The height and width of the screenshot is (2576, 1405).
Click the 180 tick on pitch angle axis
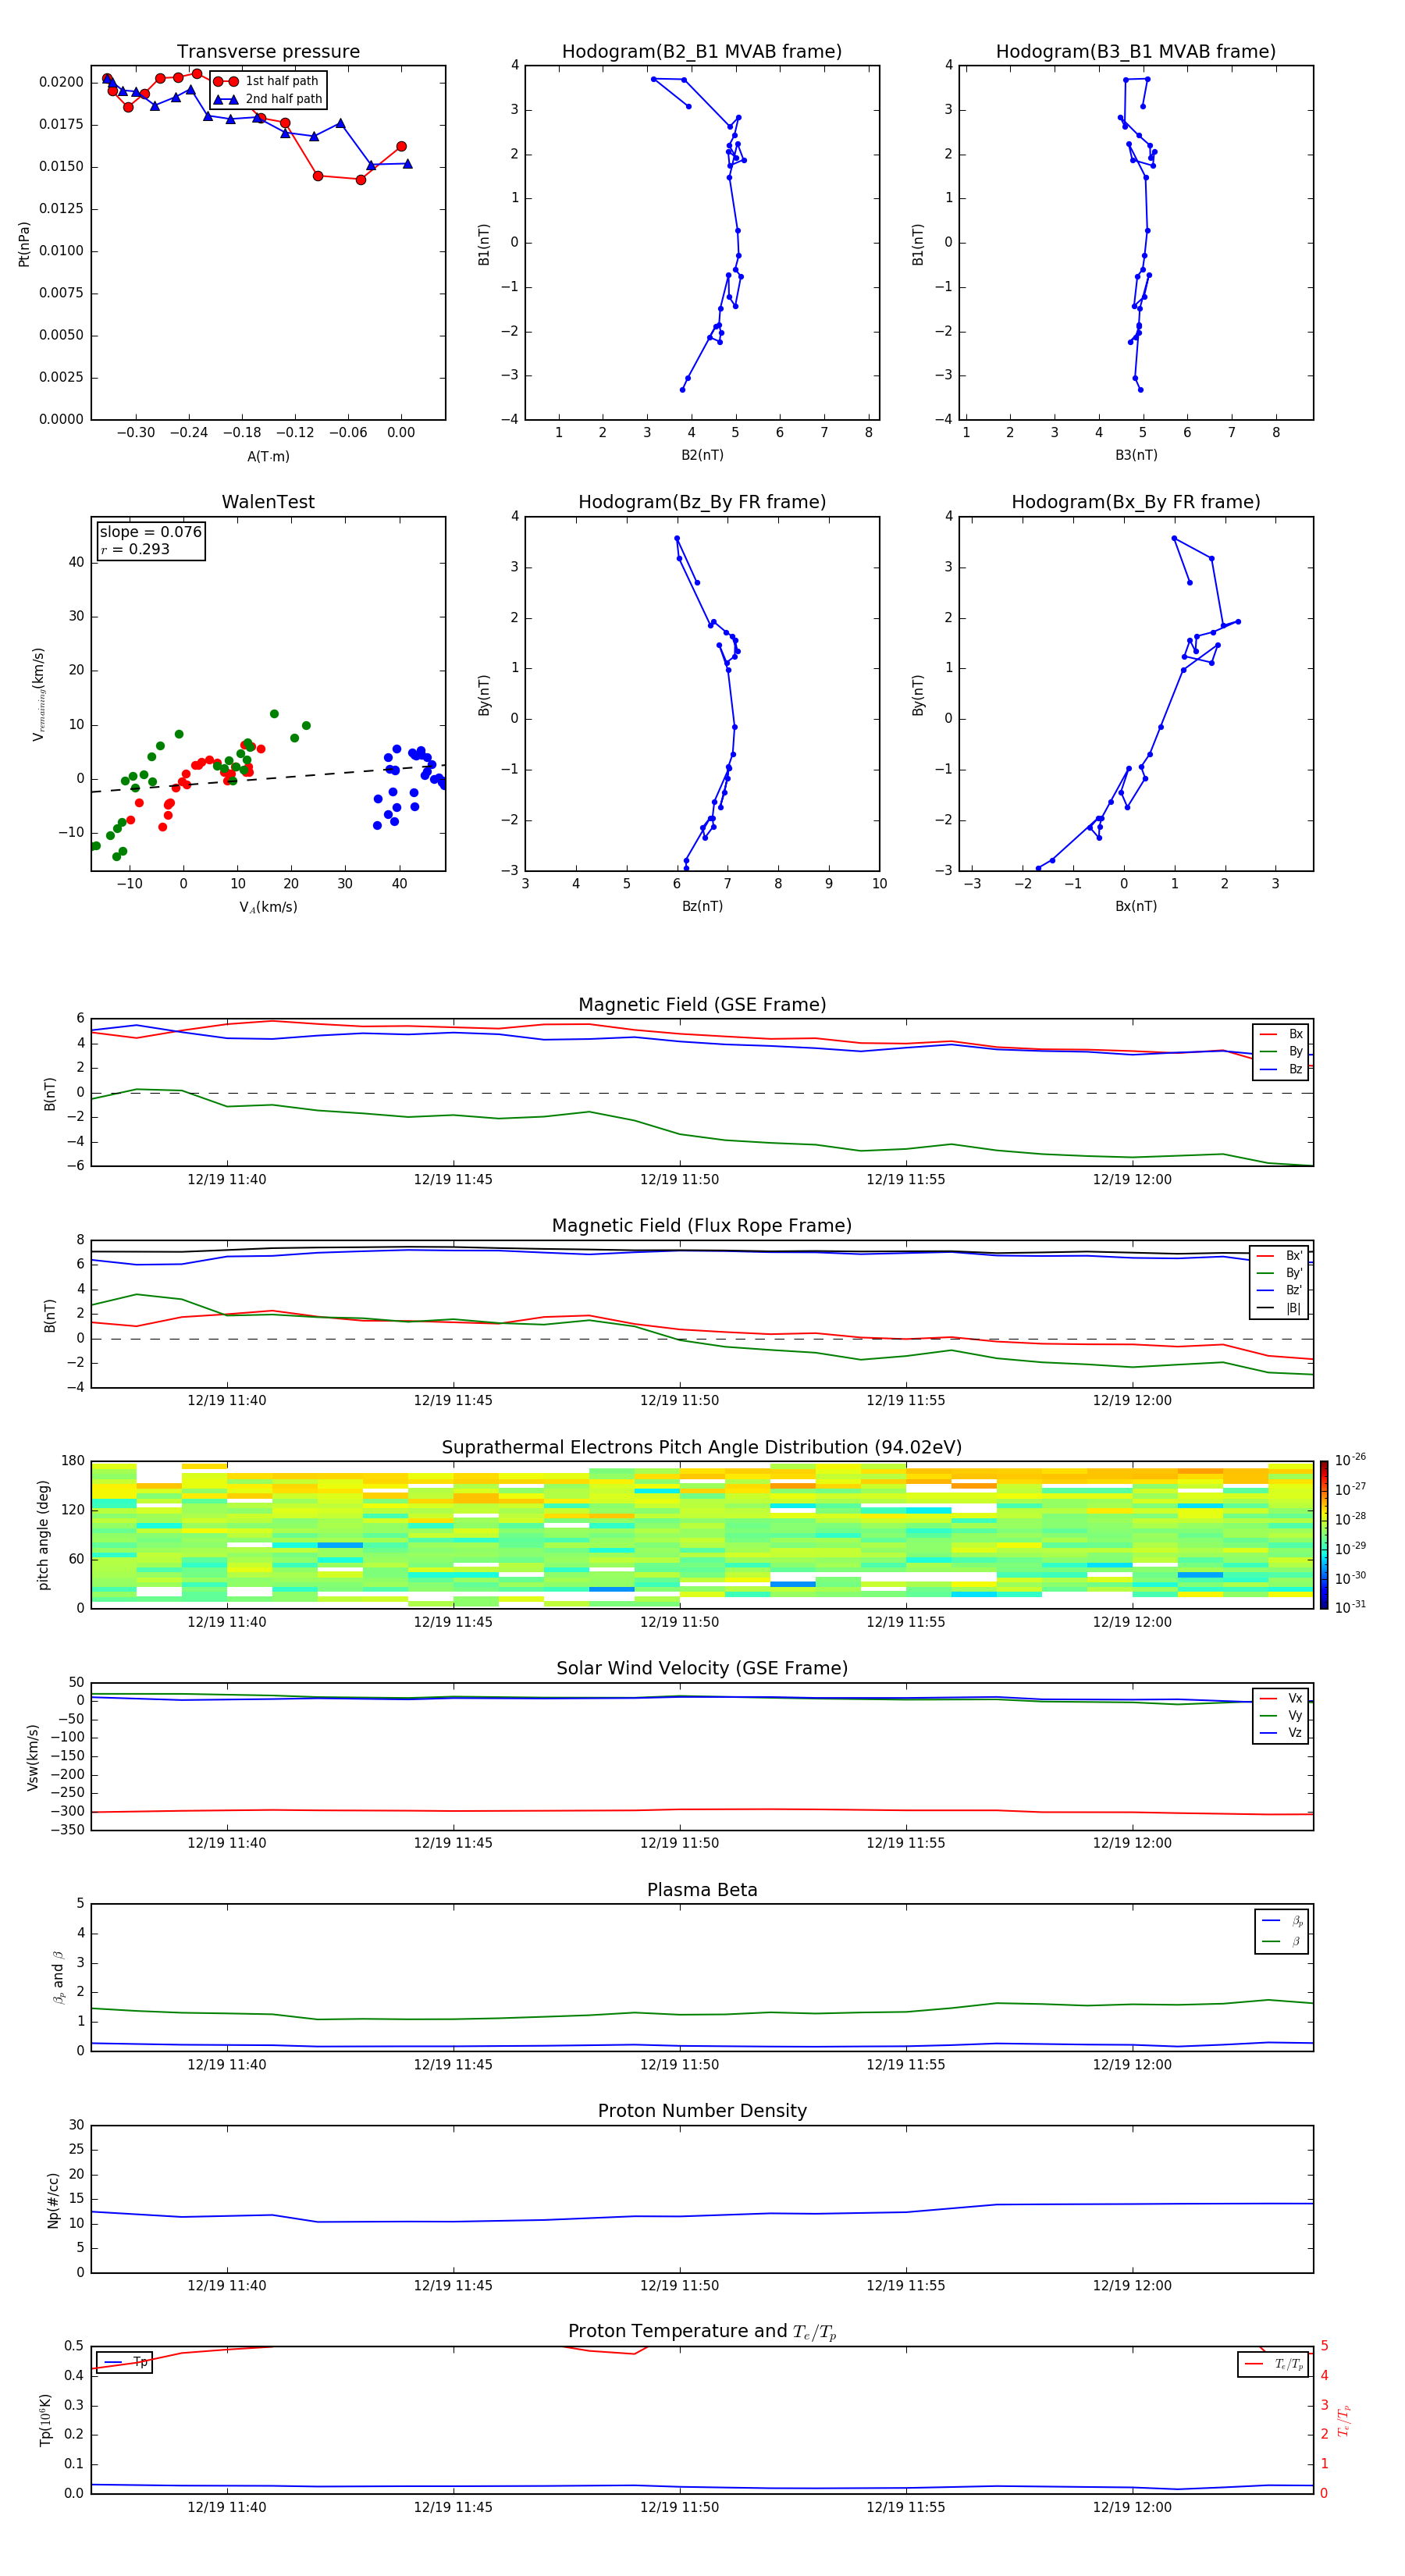[73, 1461]
